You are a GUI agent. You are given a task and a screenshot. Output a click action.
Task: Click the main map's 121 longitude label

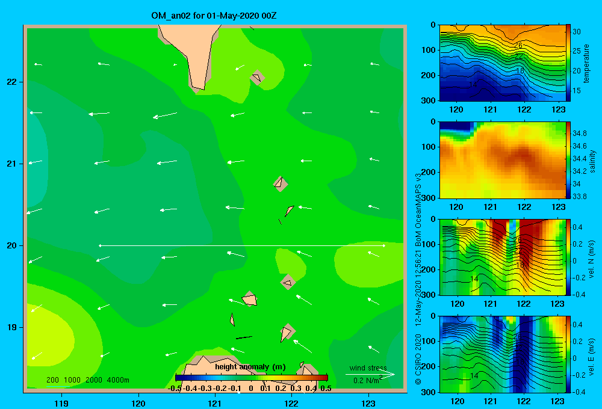215,403
